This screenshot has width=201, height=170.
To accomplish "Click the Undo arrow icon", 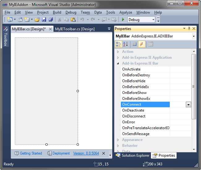I will pyautogui.click(x=82, y=19).
